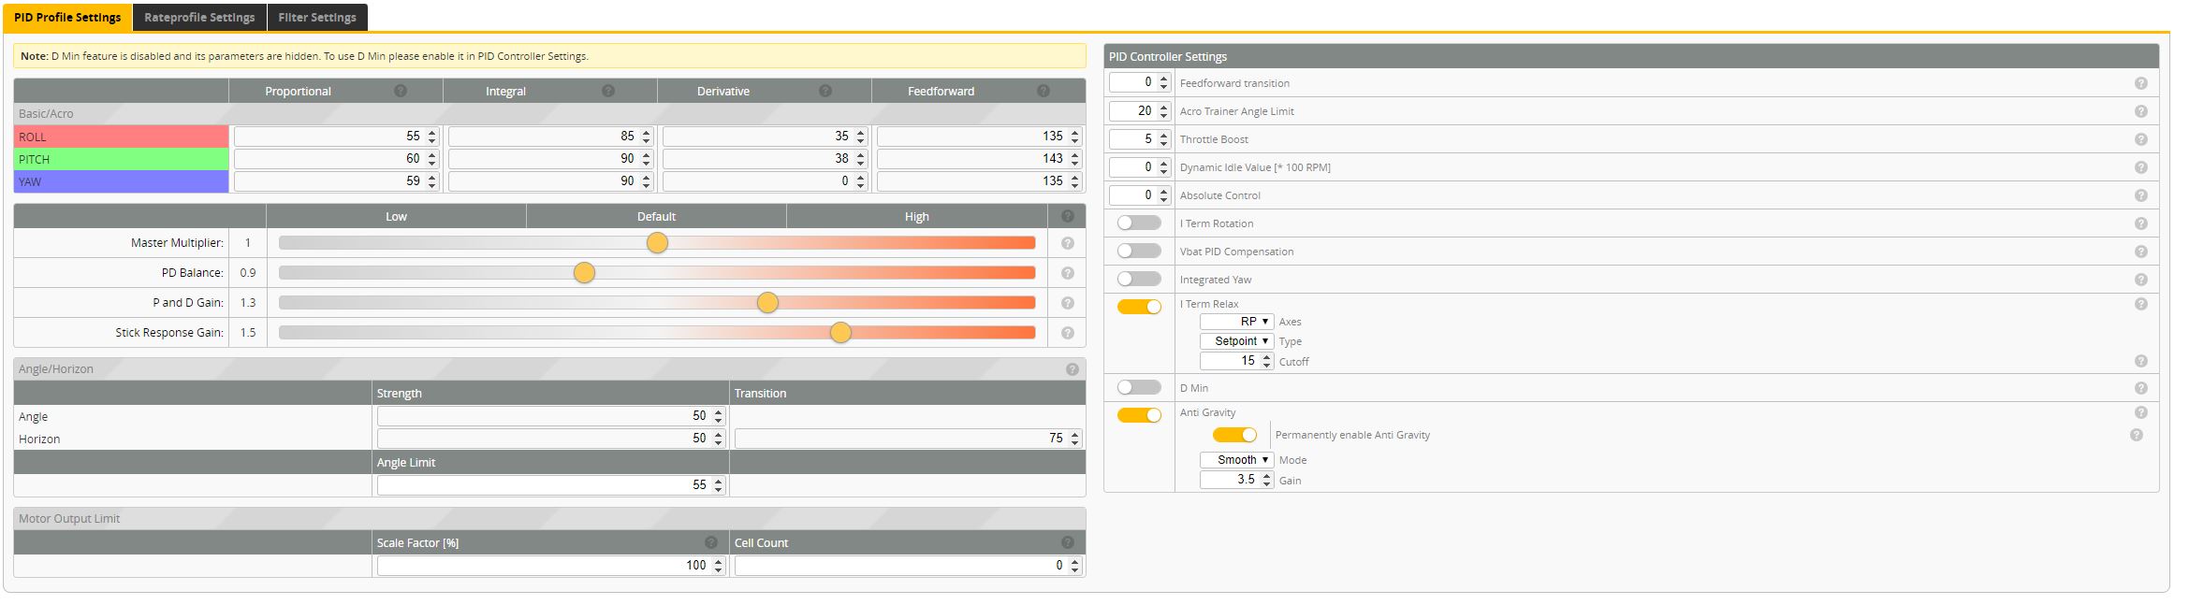
Task: Click the ROLL Proportional value field
Action: (x=336, y=137)
